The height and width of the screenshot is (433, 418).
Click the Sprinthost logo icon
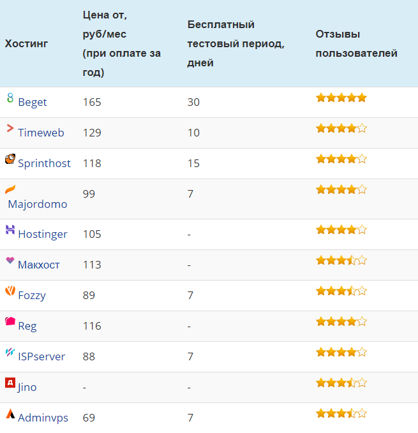pos(10,159)
